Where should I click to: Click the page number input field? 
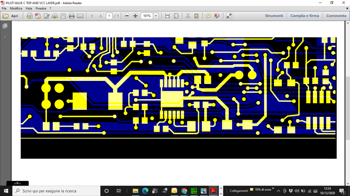[x=109, y=16]
